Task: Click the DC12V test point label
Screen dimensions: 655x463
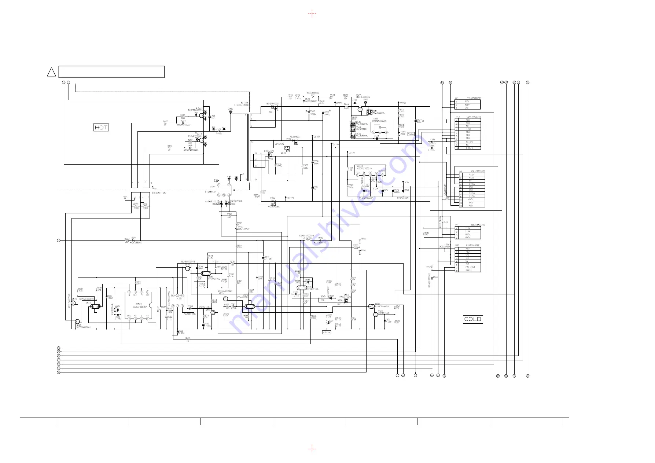Action: click(x=352, y=153)
